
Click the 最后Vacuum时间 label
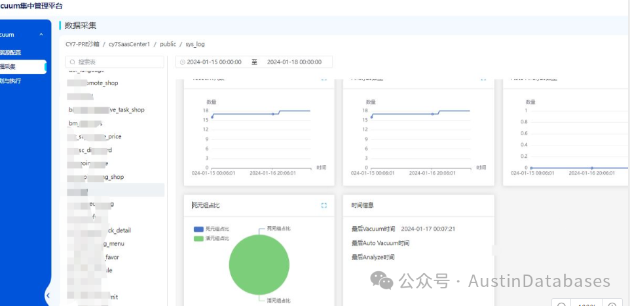coord(373,229)
